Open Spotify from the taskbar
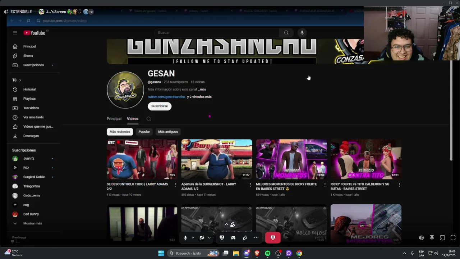Image resolution: width=460 pixels, height=259 pixels. click(267, 253)
